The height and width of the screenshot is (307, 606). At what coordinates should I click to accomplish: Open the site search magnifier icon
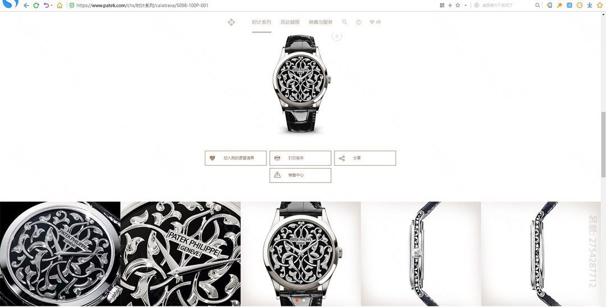coord(345,22)
